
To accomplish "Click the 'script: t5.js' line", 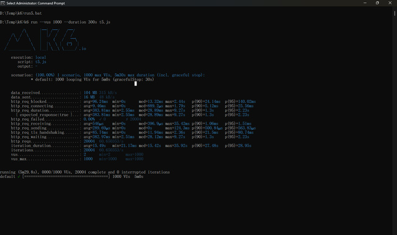I will (x=32, y=62).
